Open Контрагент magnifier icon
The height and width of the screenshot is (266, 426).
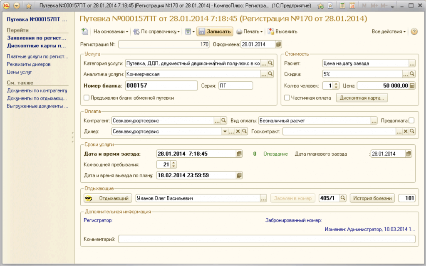223,120
